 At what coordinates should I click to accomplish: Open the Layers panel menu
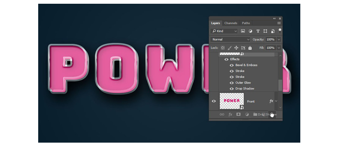279,23
